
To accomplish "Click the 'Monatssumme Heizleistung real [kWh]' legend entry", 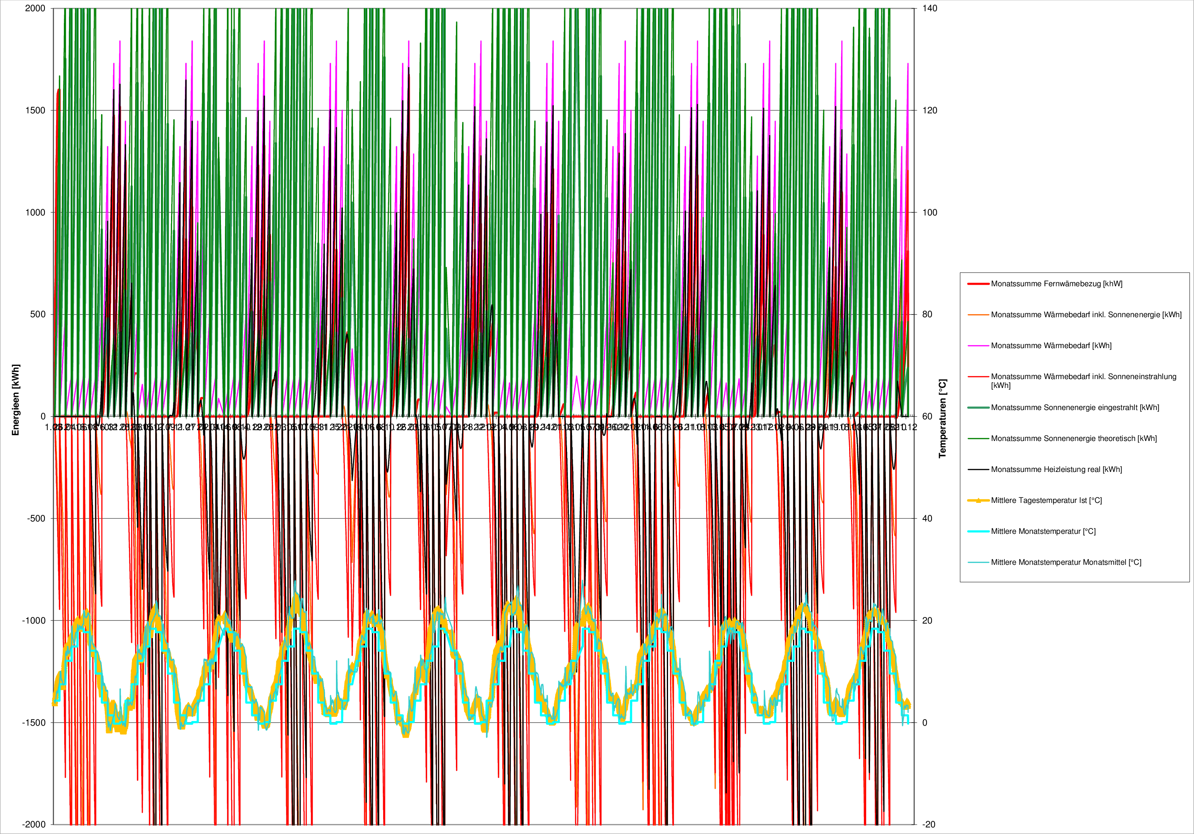I will tap(1056, 469).
